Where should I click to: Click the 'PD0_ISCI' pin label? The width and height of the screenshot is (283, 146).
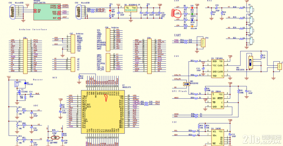86,105
